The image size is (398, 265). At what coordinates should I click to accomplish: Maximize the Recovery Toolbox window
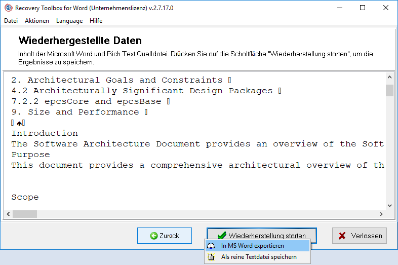click(363, 8)
